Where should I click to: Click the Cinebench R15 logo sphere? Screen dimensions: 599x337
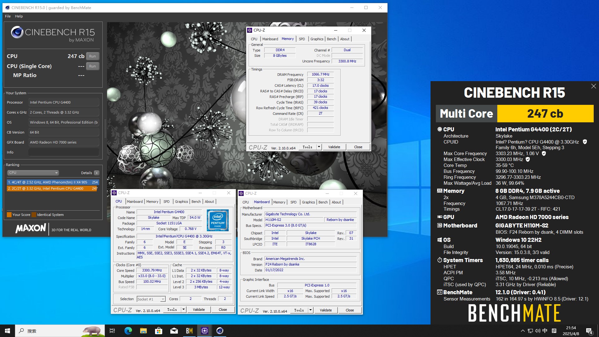click(x=17, y=32)
